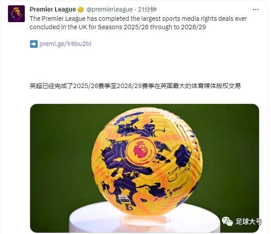The width and height of the screenshot is (271, 234).
Task: Click the WeChat logo watermark
Action: (227, 221)
